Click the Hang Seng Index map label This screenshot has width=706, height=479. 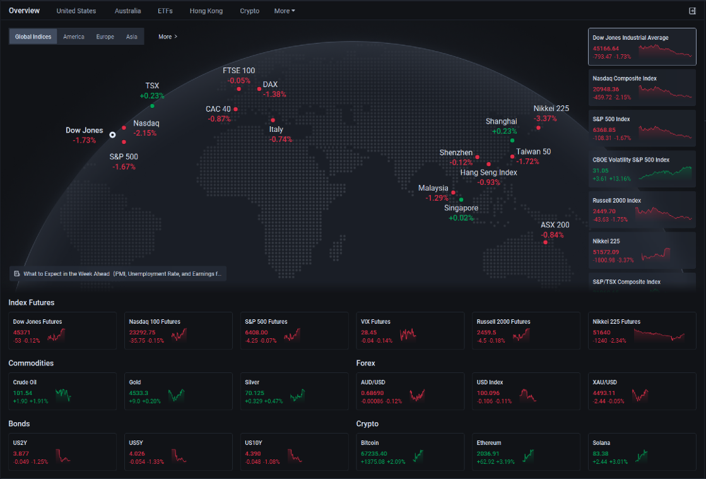[x=488, y=172]
